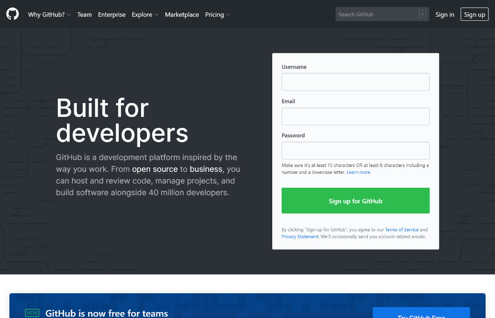Click the GitHub is now free for teams text
The width and height of the screenshot is (495, 318).
click(107, 313)
